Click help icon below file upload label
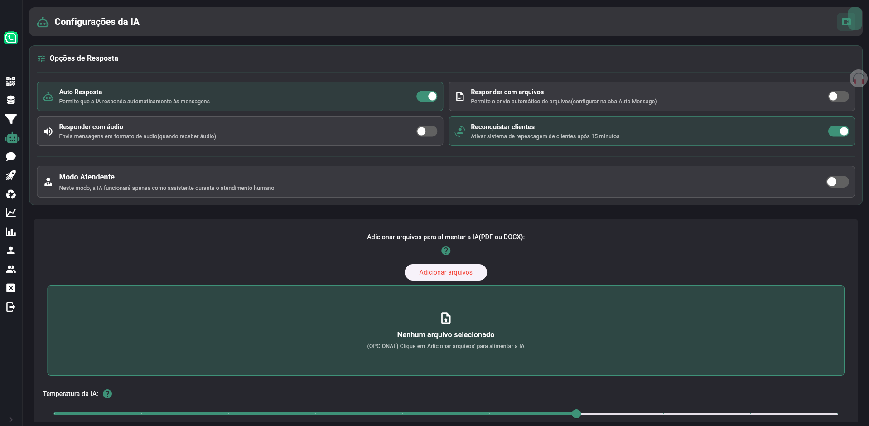869x426 pixels. (x=446, y=251)
